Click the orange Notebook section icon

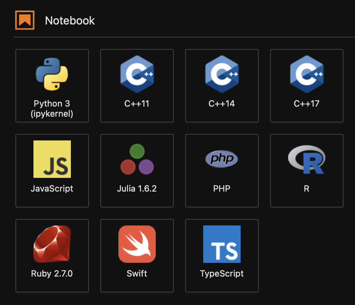25,20
